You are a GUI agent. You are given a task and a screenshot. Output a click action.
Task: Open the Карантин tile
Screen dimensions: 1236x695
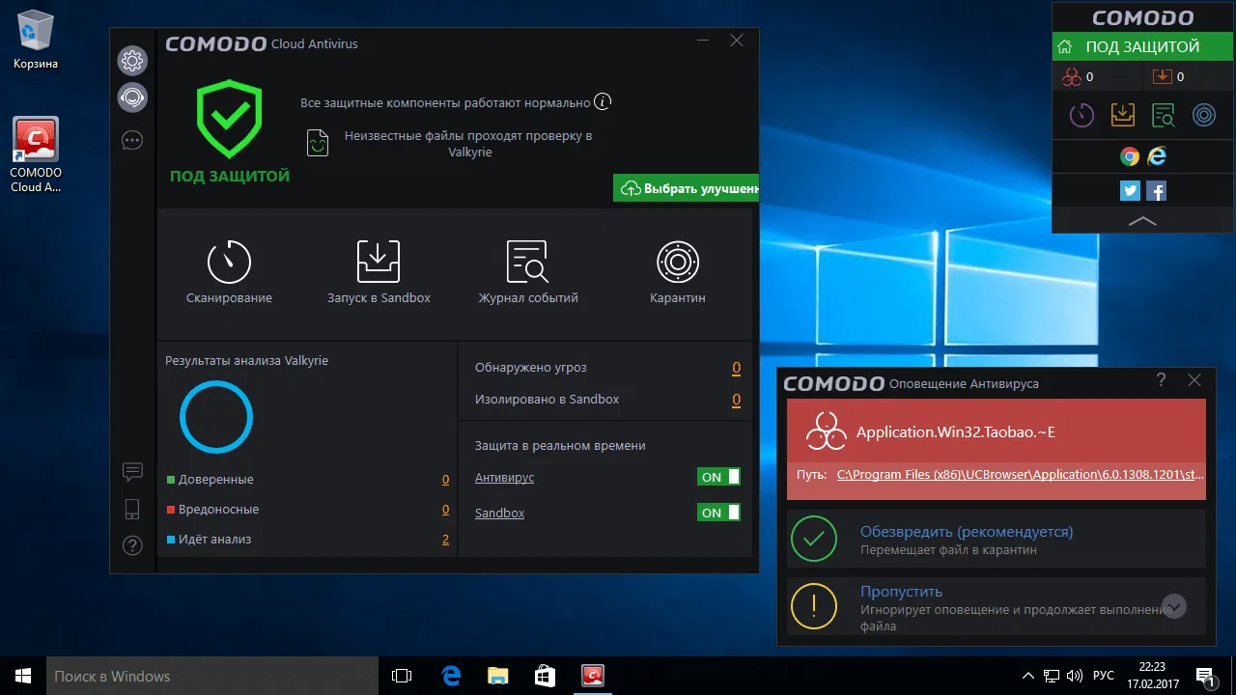(678, 273)
